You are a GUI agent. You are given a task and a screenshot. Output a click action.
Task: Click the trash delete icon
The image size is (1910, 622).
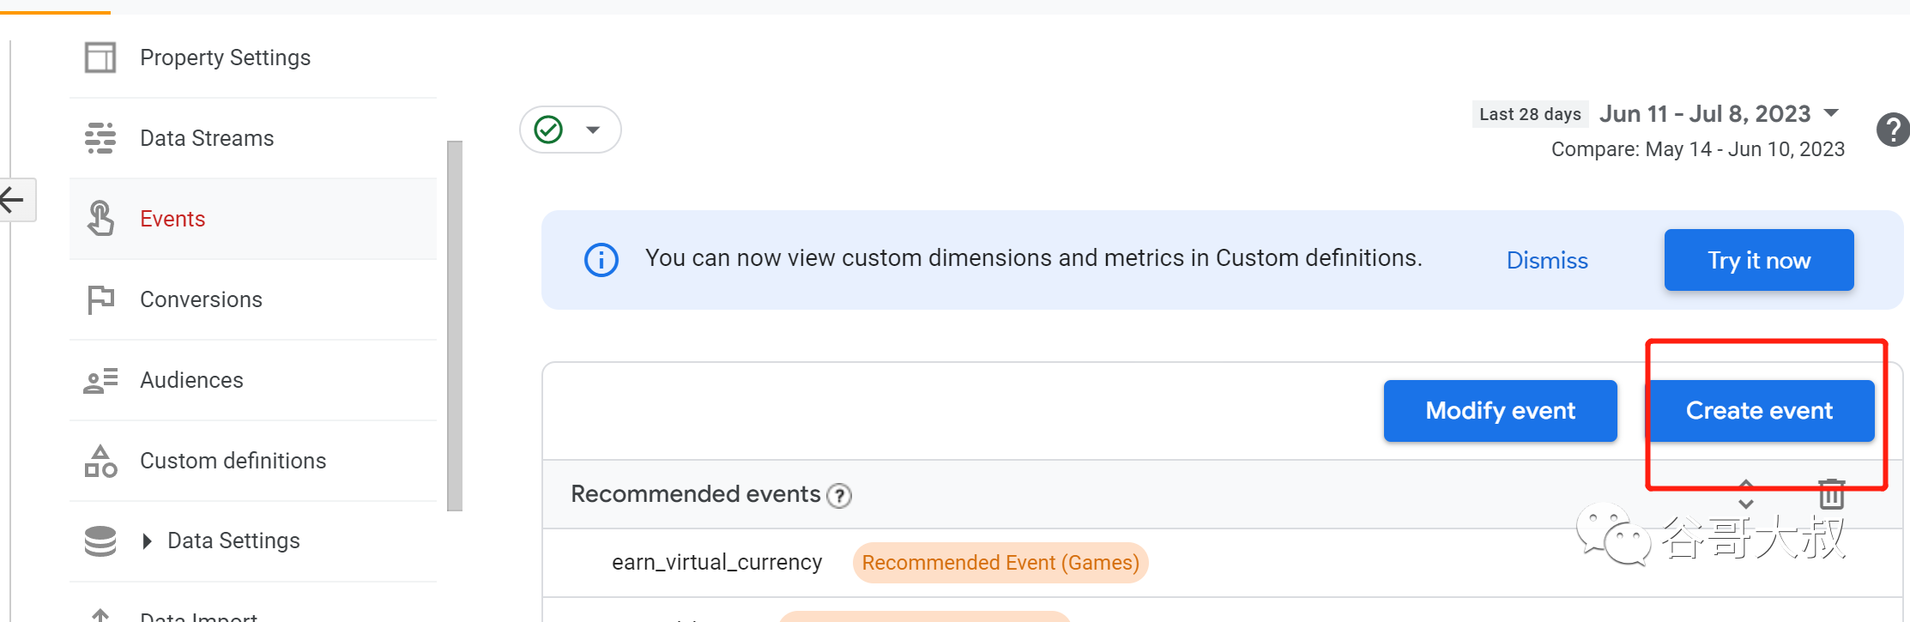pos(1831,494)
